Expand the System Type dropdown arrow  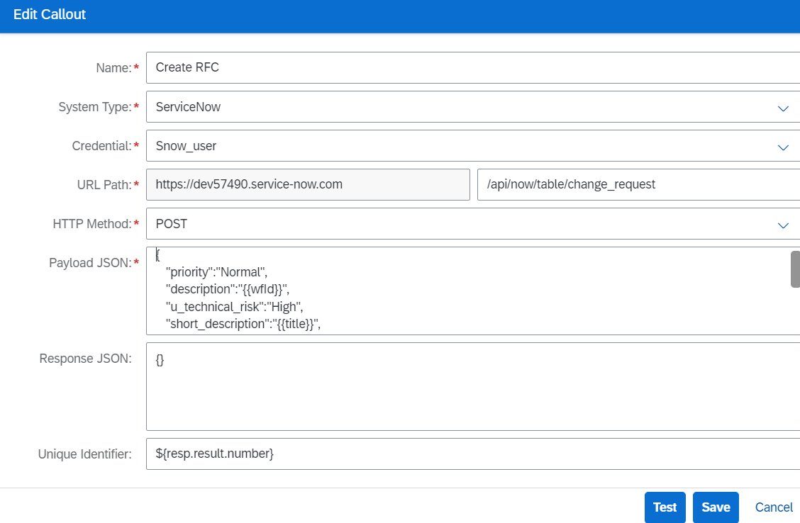(783, 108)
